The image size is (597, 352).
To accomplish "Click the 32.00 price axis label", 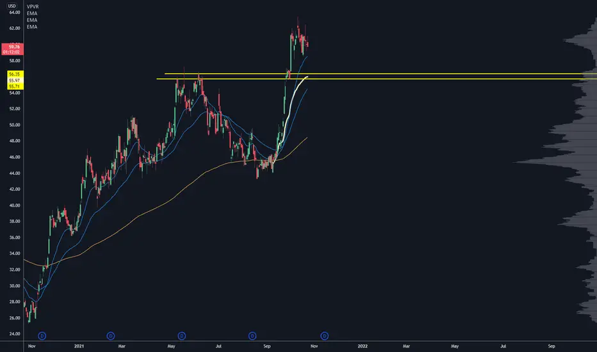I will click(15, 269).
